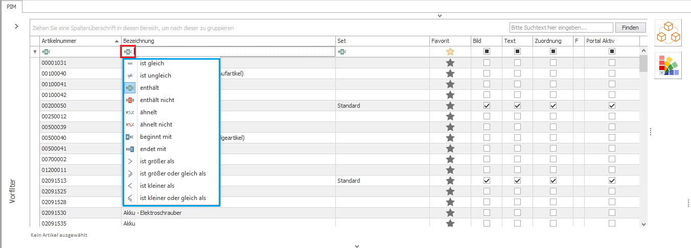The height and width of the screenshot is (248, 691).
Task: Toggle favorite star for article 02091513
Action: click(450, 181)
